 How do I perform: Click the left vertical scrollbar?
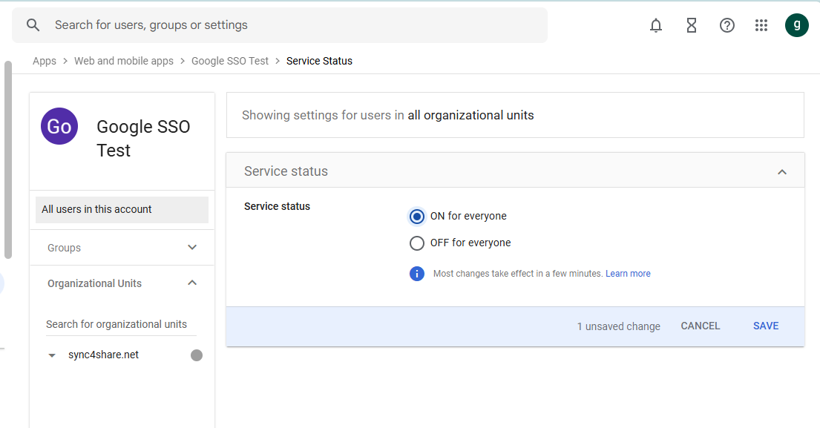tap(8, 160)
